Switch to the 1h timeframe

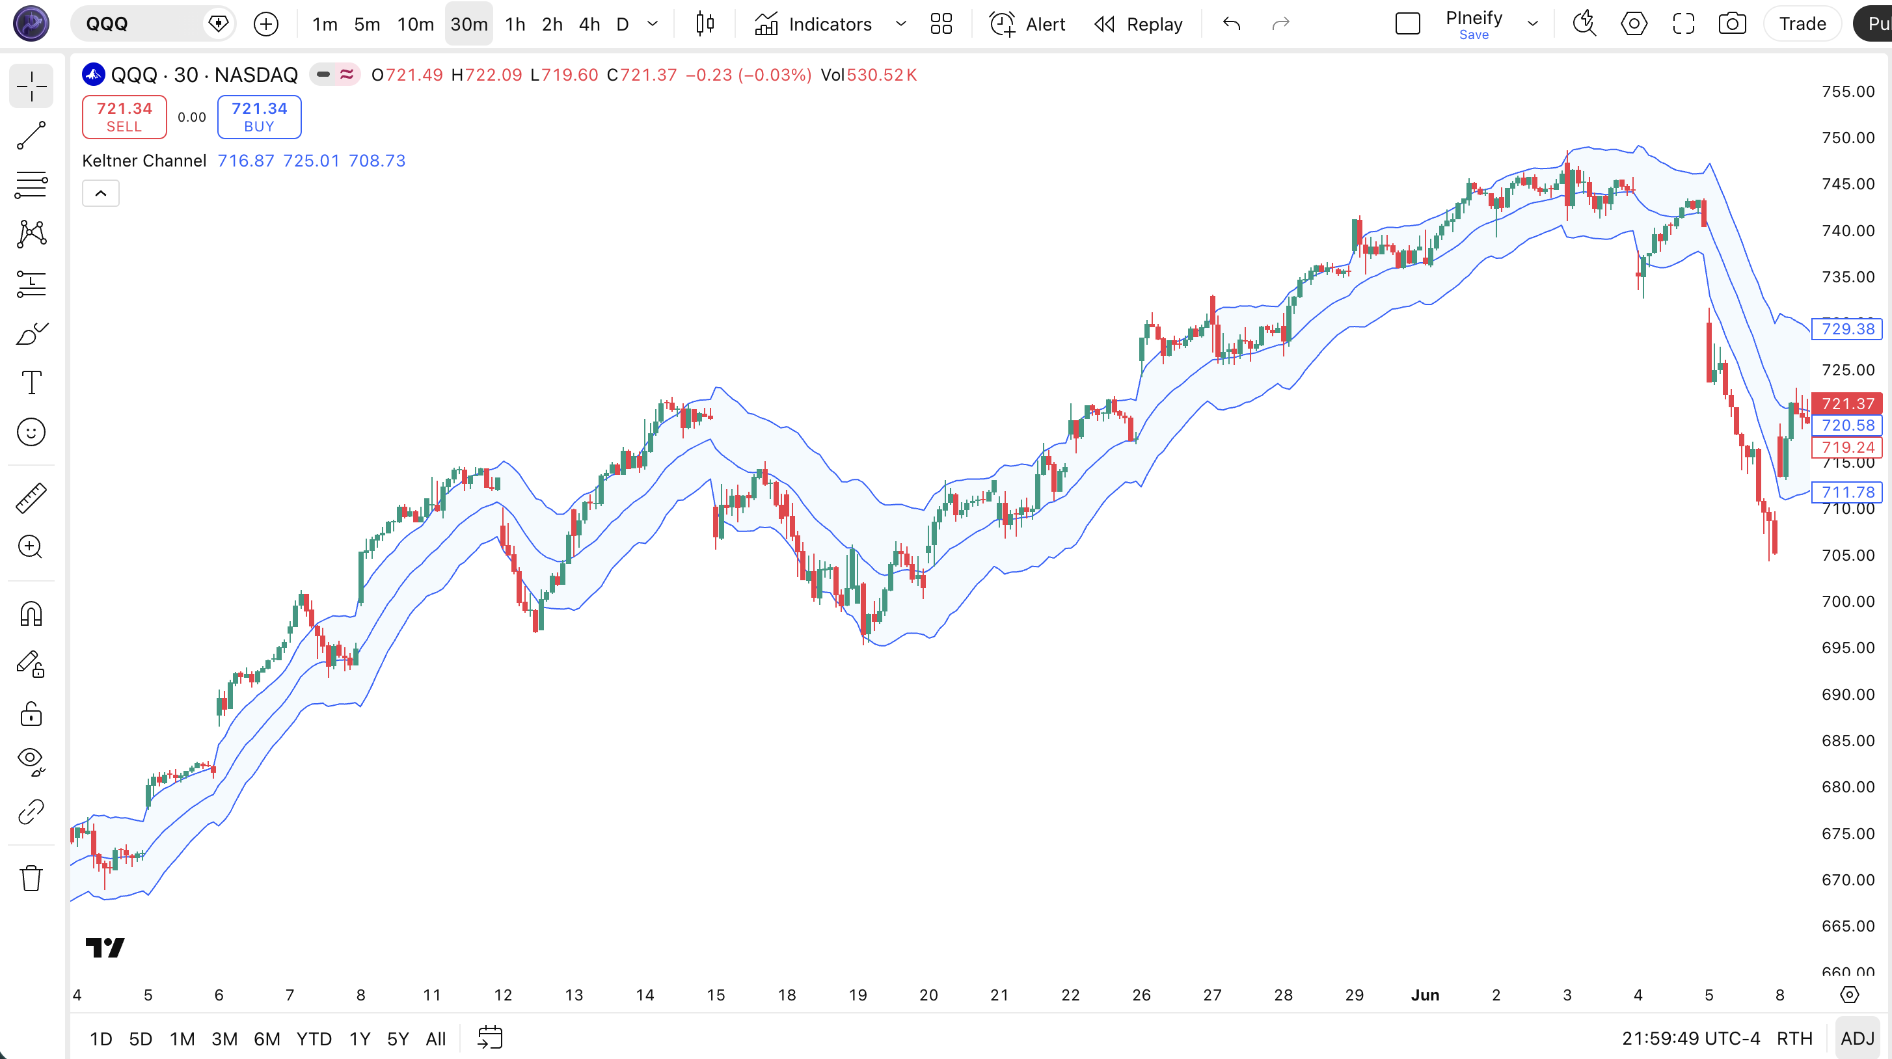(x=515, y=24)
